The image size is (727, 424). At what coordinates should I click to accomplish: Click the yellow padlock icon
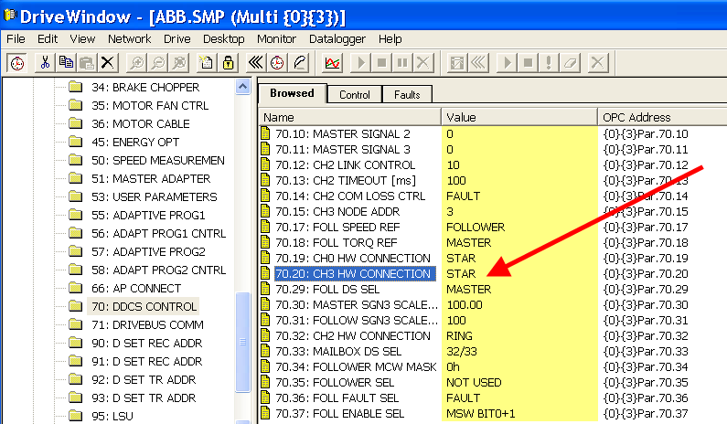pyautogui.click(x=226, y=62)
